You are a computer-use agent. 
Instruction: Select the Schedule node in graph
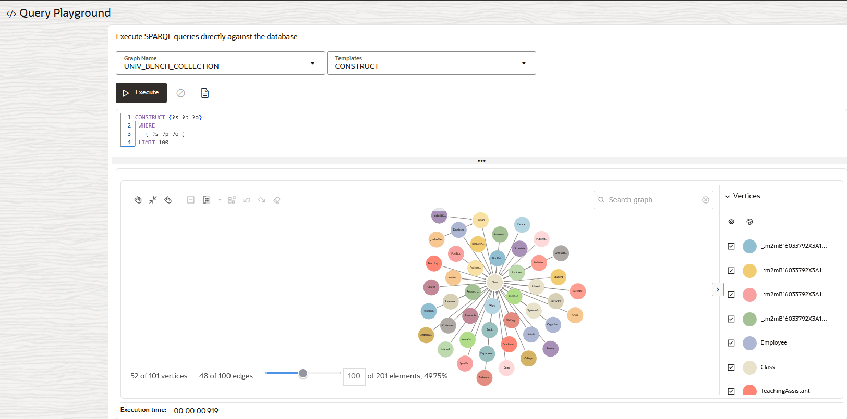pos(519,248)
